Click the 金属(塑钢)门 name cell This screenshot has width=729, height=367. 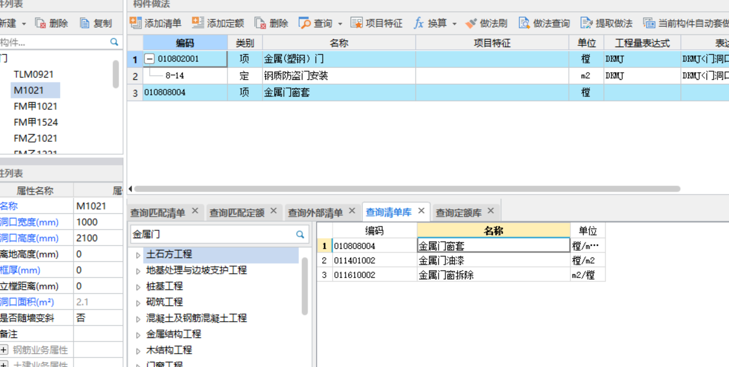[x=339, y=59]
